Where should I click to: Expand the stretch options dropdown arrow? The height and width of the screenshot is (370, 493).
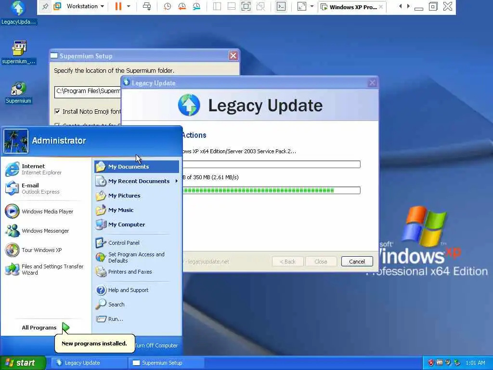pyautogui.click(x=312, y=6)
